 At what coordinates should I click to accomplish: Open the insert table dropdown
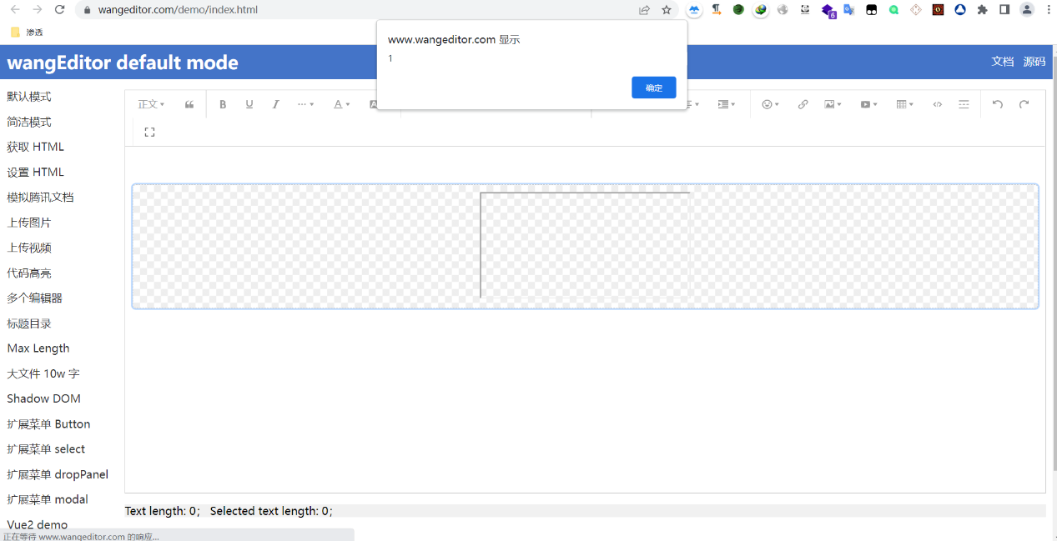coord(905,104)
